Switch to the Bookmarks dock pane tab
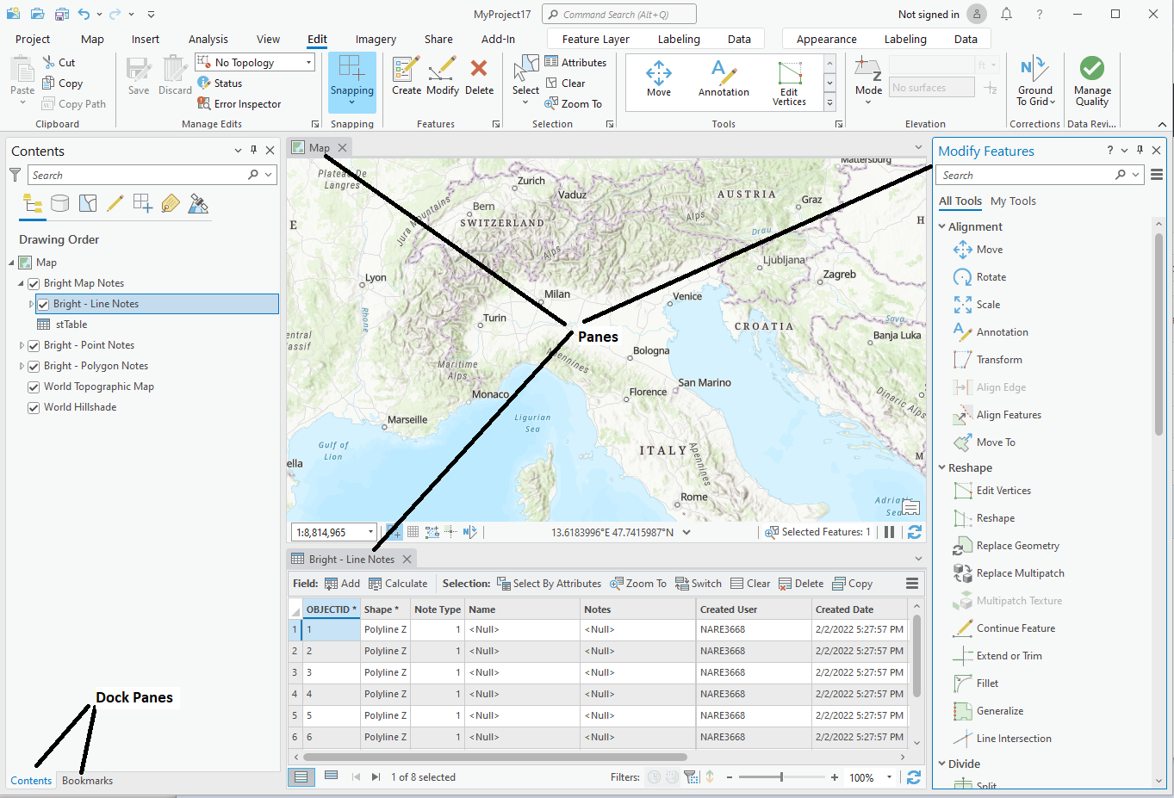This screenshot has height=798, width=1174. click(87, 781)
